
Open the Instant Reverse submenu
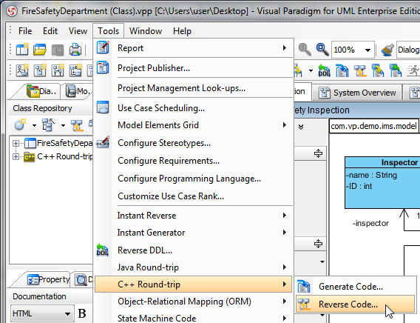[194, 216]
